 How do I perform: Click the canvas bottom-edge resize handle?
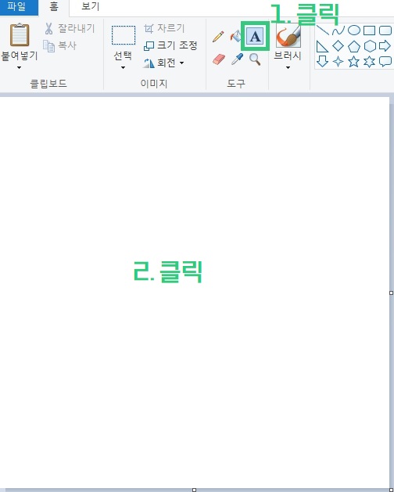click(194, 490)
